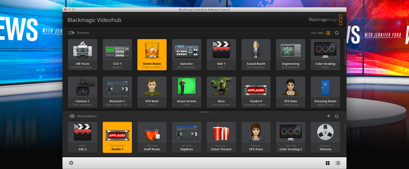The height and width of the screenshot is (169, 409).
Task: Switch to list view using bottom-right icon
Action: [x=337, y=163]
